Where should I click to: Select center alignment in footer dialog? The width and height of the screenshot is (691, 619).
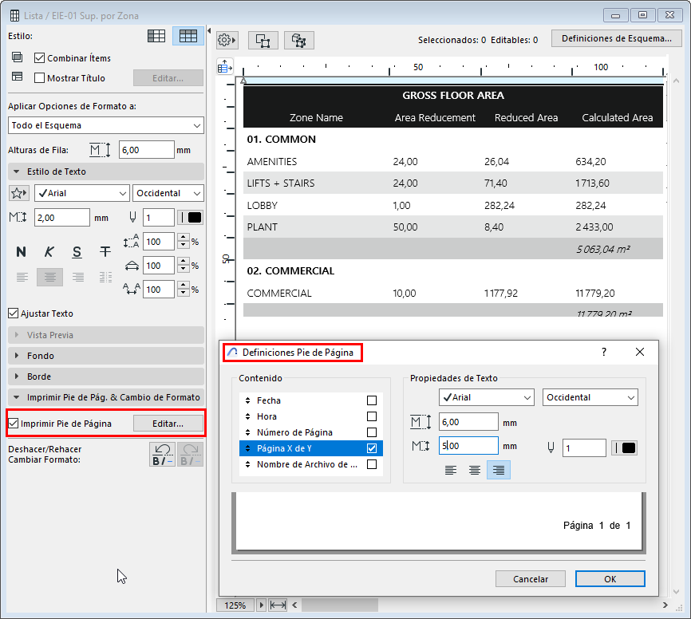[x=475, y=471]
